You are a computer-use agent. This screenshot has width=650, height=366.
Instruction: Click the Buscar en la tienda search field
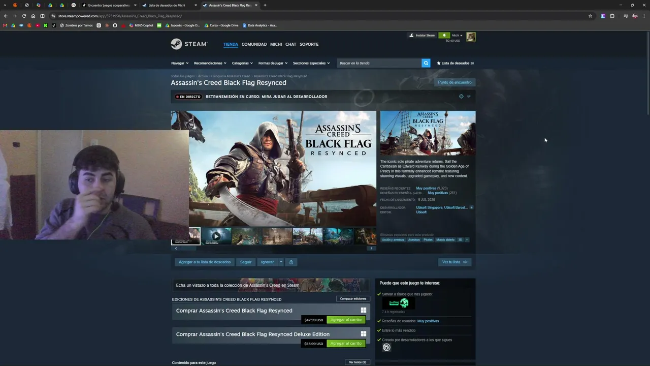tap(379, 63)
